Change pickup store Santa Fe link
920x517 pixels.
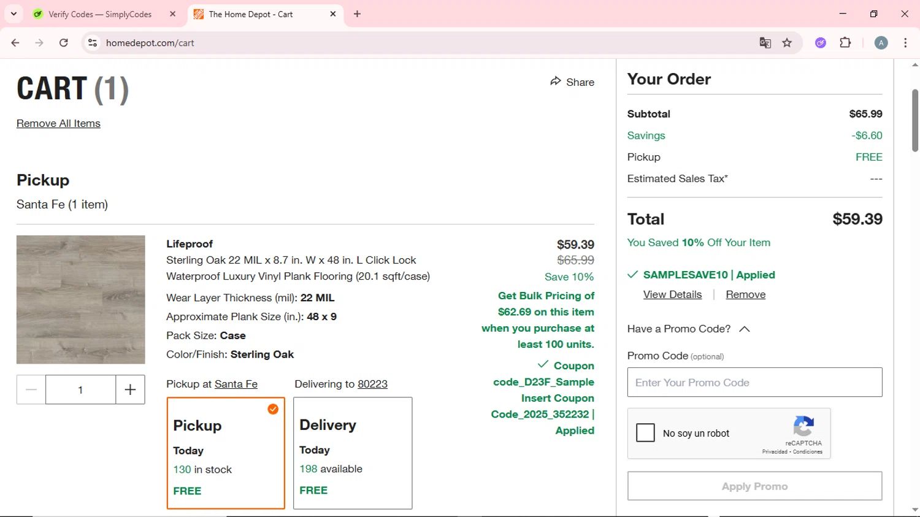point(236,384)
